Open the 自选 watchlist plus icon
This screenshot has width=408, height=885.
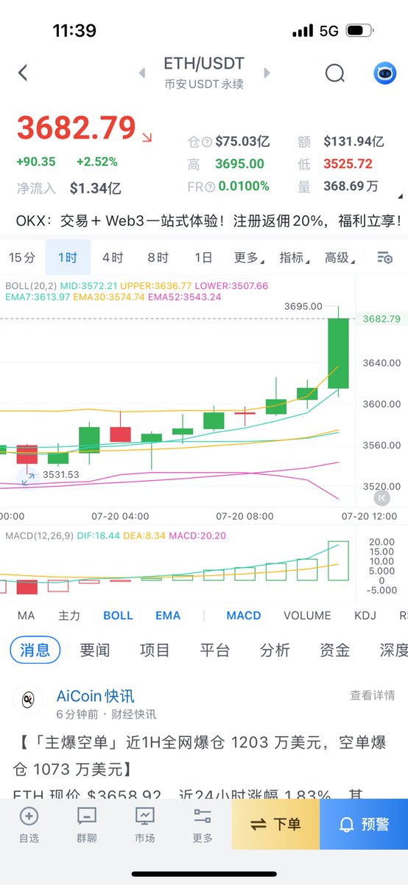point(29,816)
